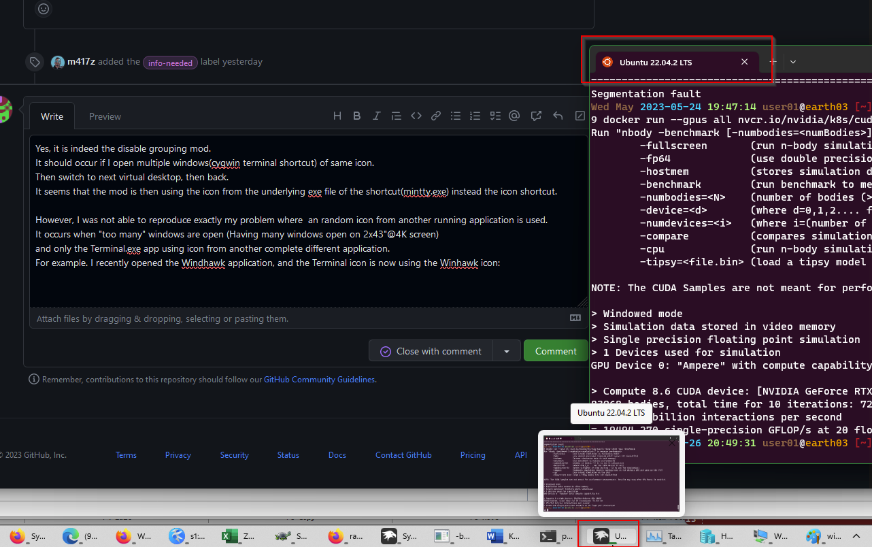Insert code with the code icon

point(416,116)
